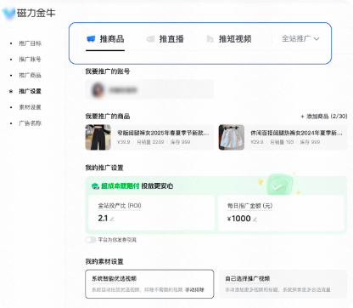Click the 手动排除 link
This screenshot has height=308, width=353.
(194, 290)
